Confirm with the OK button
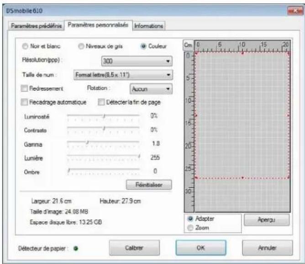 [201, 248]
